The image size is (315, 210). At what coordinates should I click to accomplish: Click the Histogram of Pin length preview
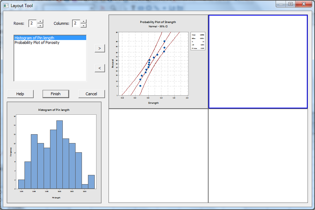(54, 153)
